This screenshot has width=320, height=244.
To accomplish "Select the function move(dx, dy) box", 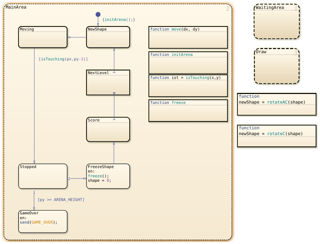I will [188, 37].
